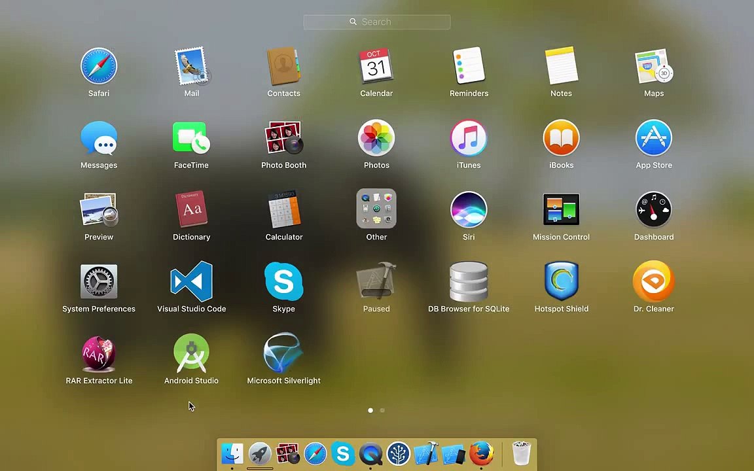Screen dimensions: 754x471
Task: Open Firefox from the Dock
Action: pos(481,454)
